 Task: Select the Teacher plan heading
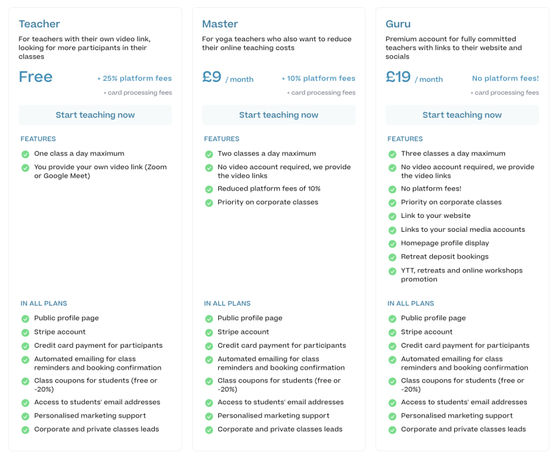pos(39,24)
